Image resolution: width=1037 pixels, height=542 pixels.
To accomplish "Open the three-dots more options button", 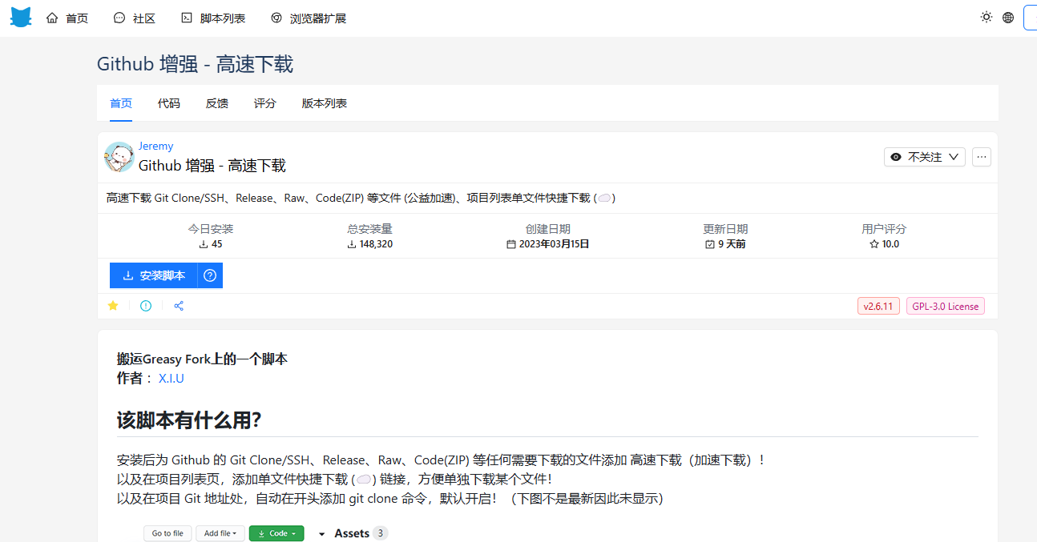I will pyautogui.click(x=982, y=157).
